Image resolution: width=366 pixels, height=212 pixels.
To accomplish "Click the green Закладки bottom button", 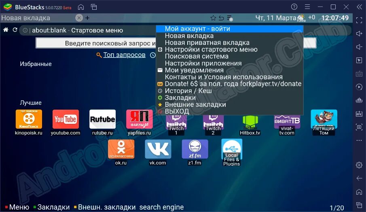I will click(x=51, y=207).
